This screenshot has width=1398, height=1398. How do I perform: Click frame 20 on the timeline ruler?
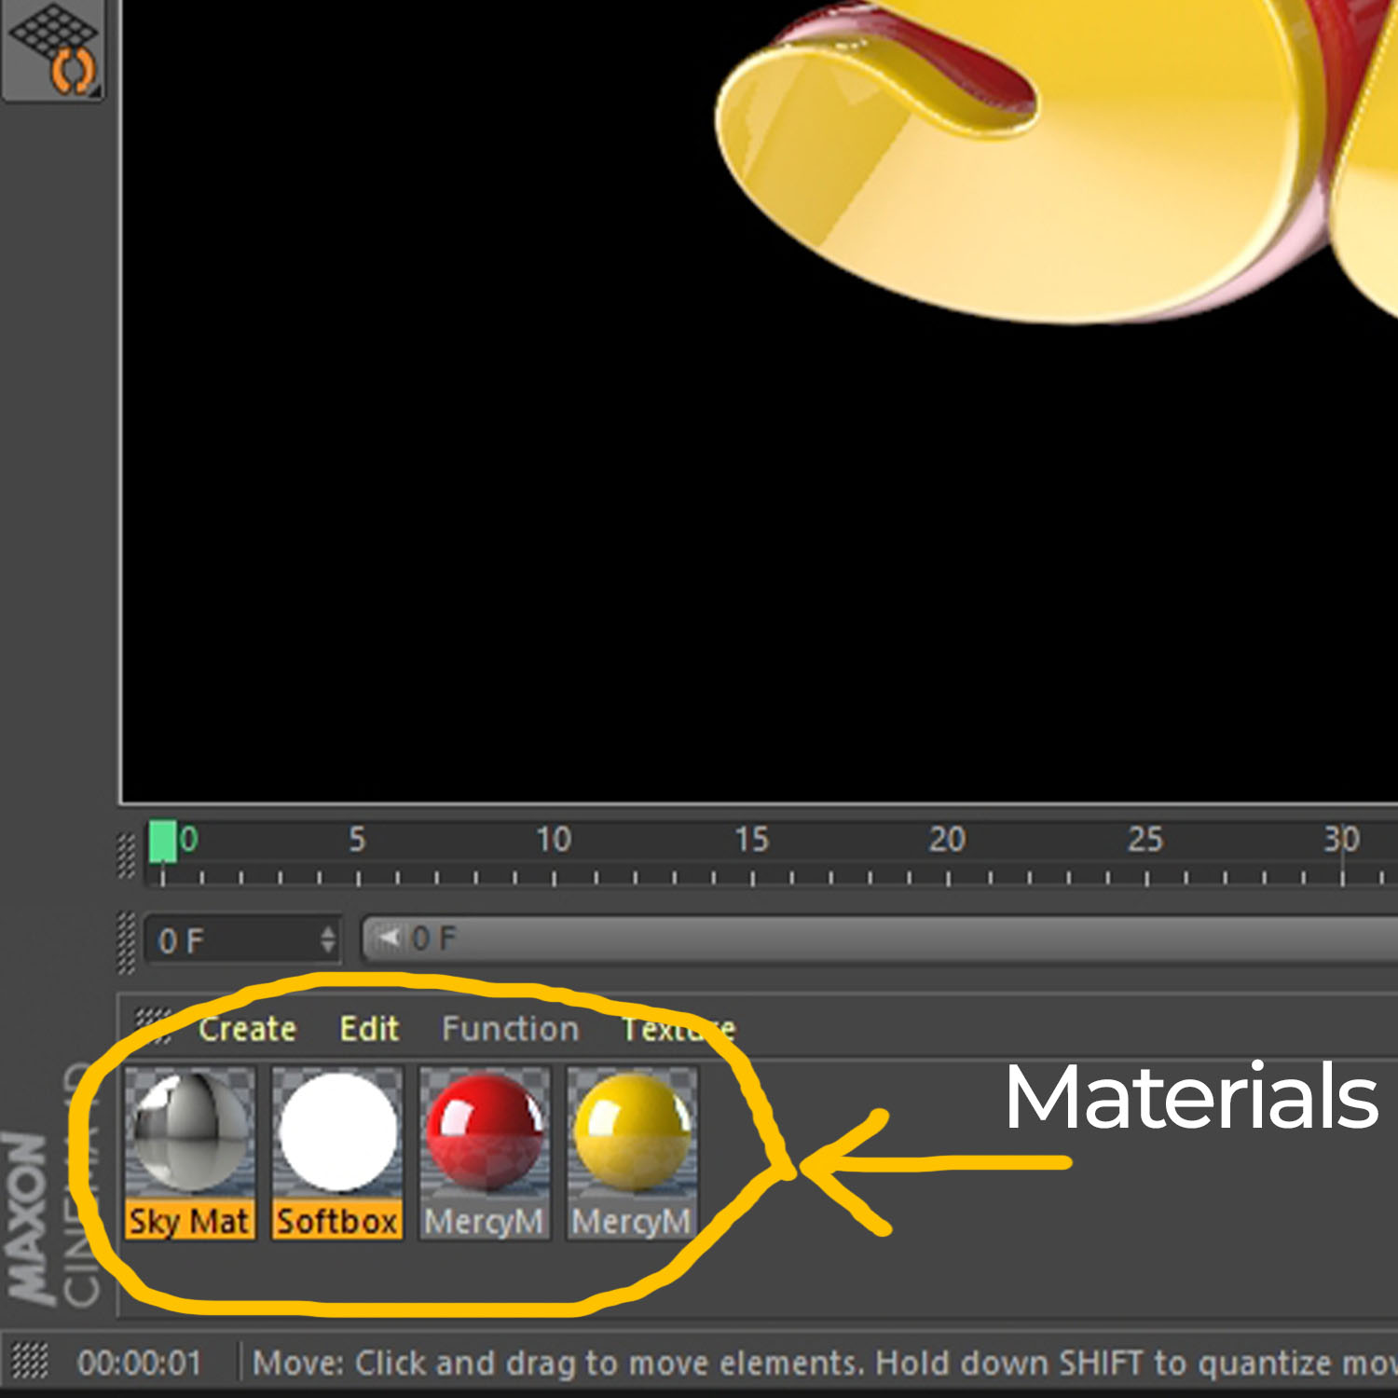click(x=947, y=840)
